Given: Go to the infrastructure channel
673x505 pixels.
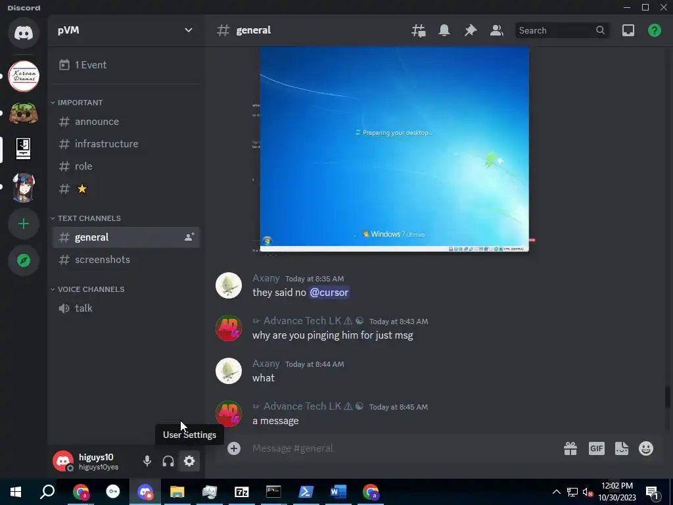Looking at the screenshot, I should 126,144.
